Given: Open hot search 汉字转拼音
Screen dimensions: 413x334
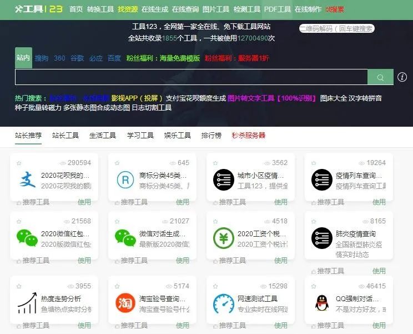Looking at the screenshot, I should click(x=365, y=98).
